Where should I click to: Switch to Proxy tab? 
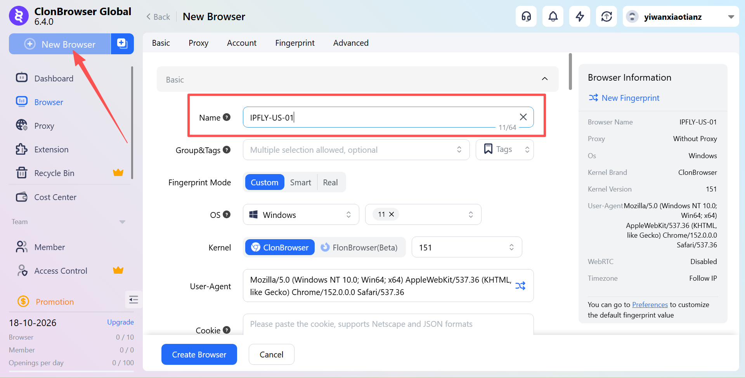coord(199,43)
